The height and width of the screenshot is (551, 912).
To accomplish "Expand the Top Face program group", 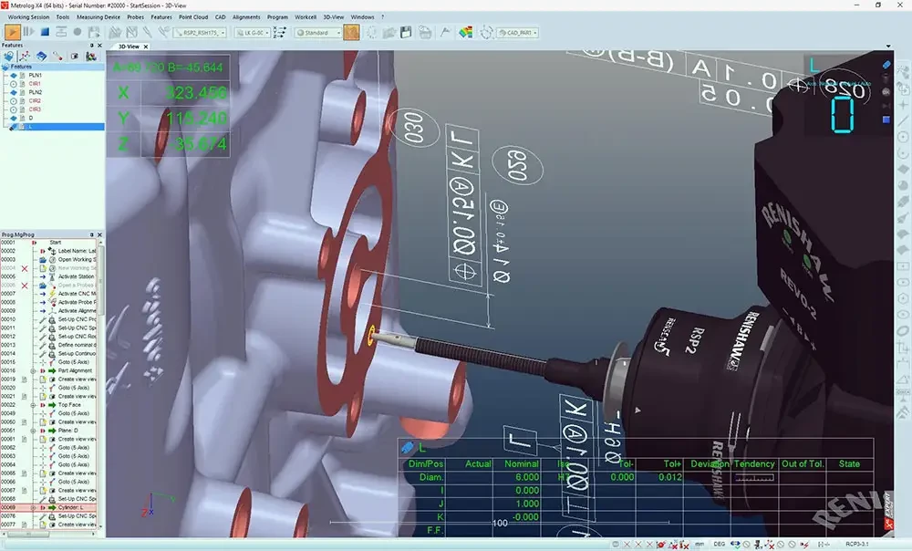I will coord(33,404).
